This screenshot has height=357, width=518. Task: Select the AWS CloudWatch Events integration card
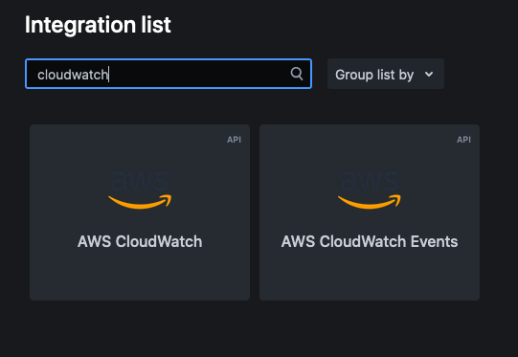tap(370, 212)
